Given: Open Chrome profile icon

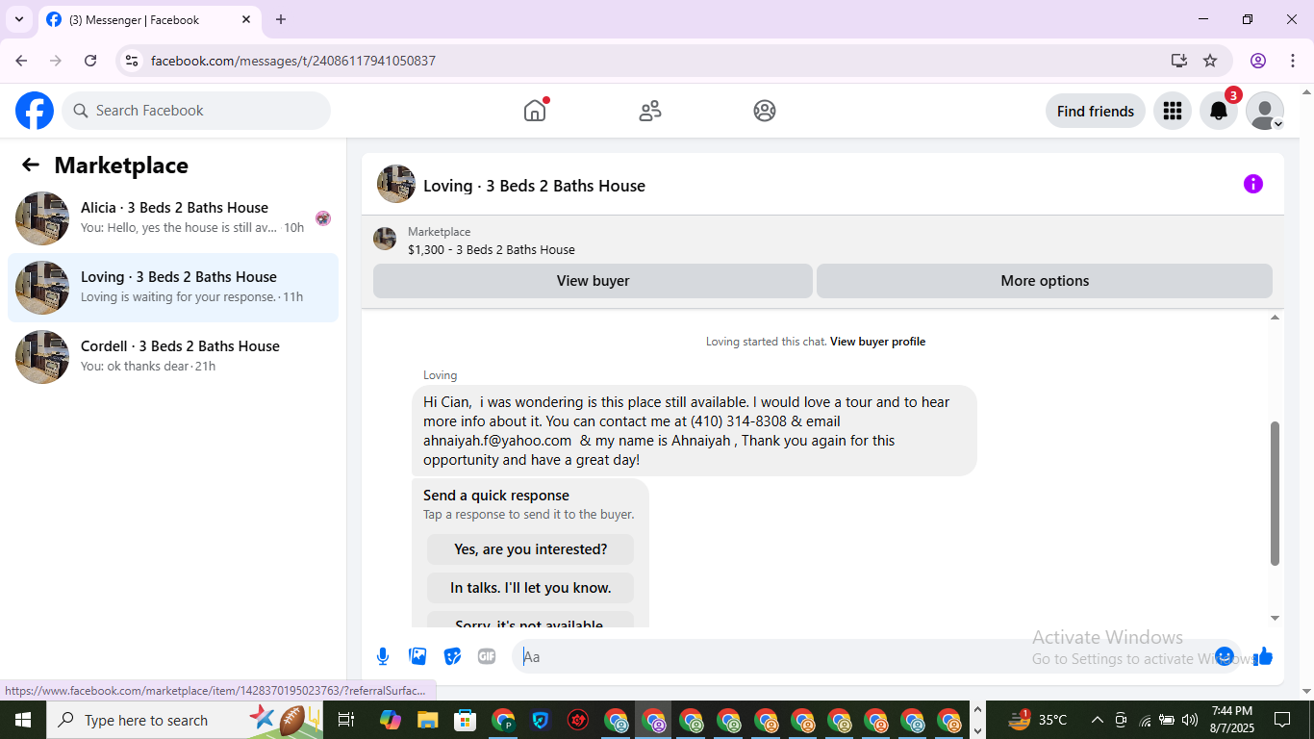Looking at the screenshot, I should [x=1258, y=61].
